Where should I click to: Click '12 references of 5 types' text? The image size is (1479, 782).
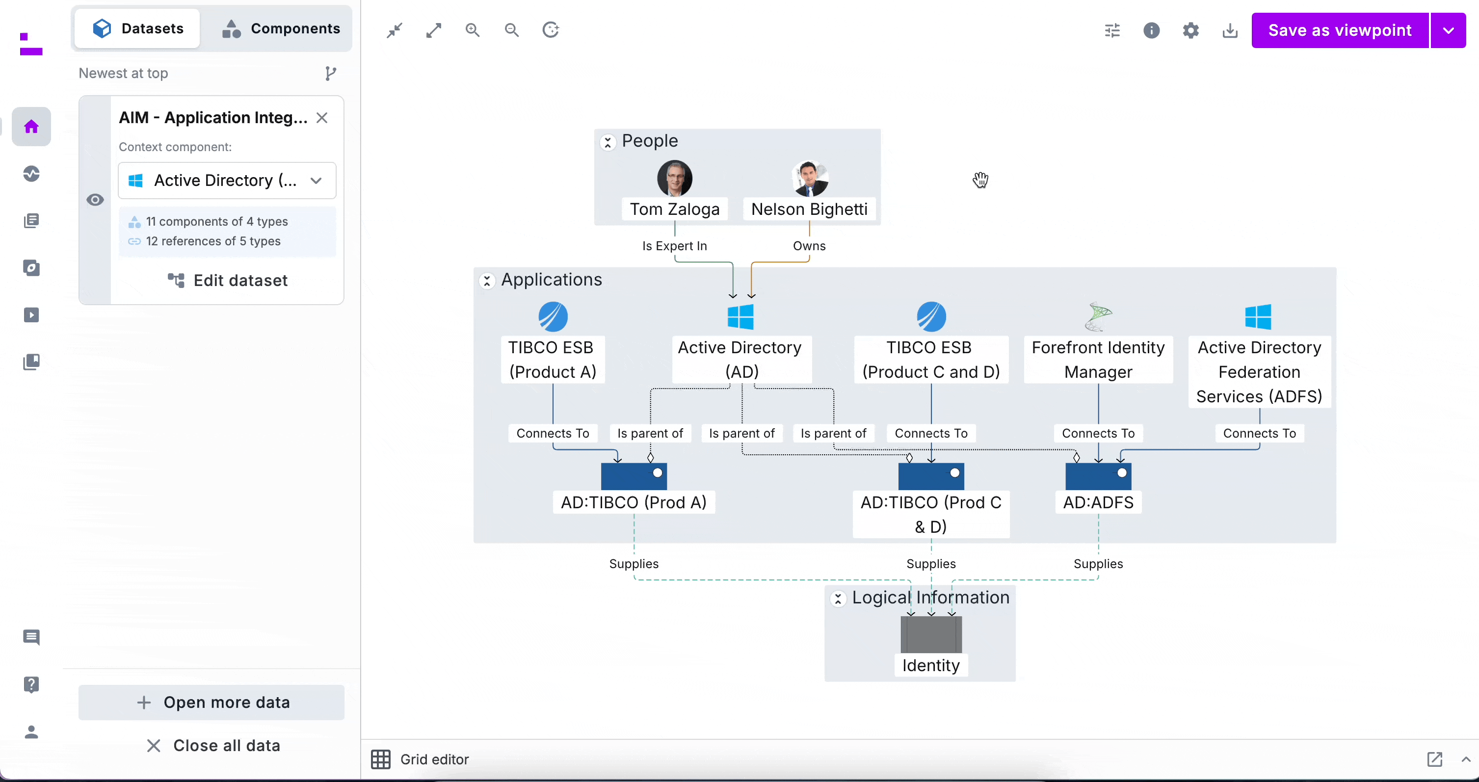[x=213, y=241]
